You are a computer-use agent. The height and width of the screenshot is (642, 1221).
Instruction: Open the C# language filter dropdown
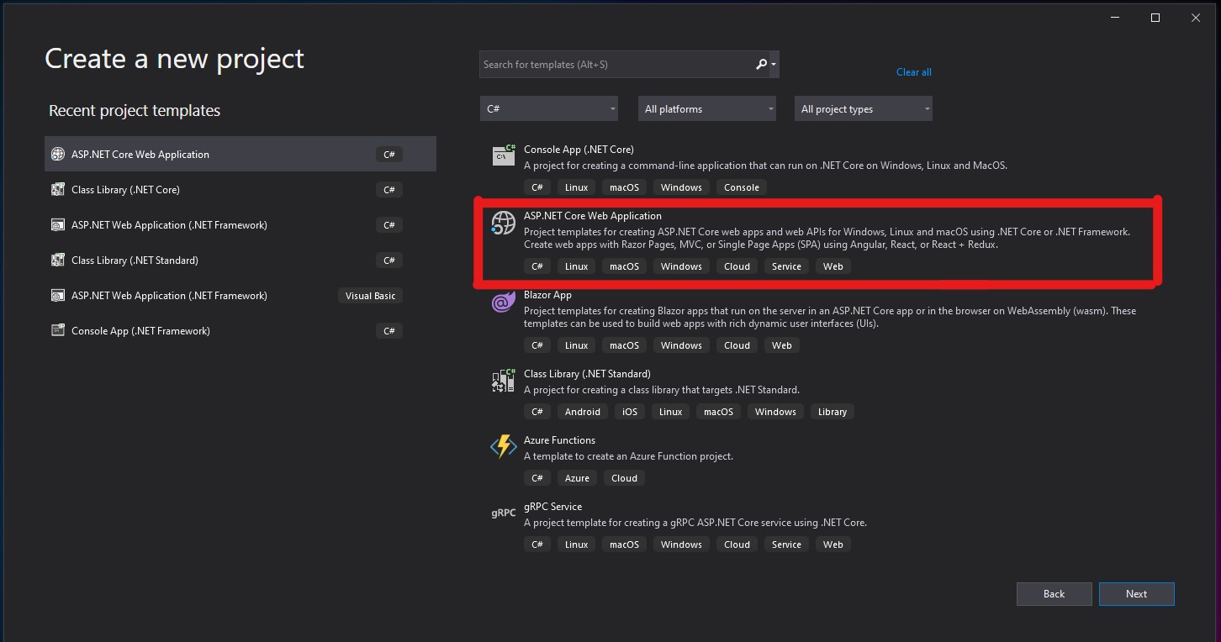click(549, 108)
